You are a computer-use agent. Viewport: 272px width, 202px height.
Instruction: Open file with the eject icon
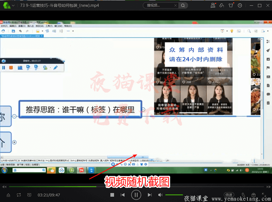tap(8, 195)
